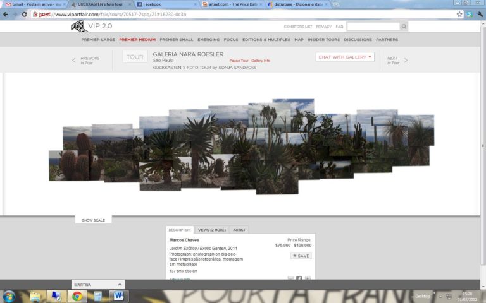This screenshot has height=303, width=486.
Task: Save the artwork with star Save button
Action: (x=301, y=256)
